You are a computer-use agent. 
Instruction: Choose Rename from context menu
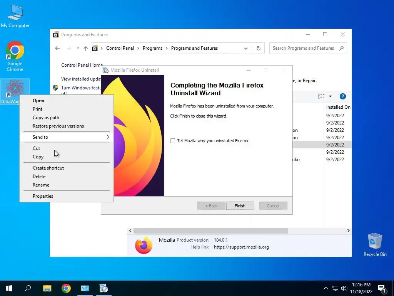tap(67, 185)
